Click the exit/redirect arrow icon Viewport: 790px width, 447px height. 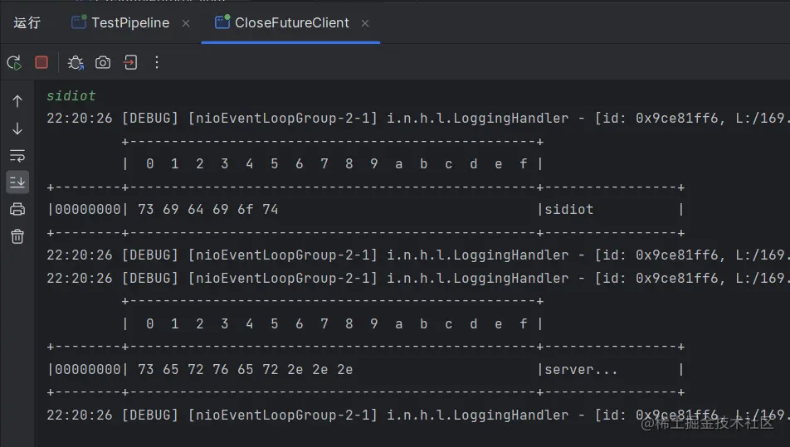tap(130, 62)
